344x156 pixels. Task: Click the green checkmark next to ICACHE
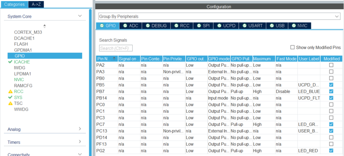(x=10, y=62)
